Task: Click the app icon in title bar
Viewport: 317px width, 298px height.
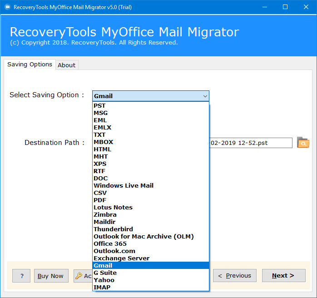Action: pos(7,7)
